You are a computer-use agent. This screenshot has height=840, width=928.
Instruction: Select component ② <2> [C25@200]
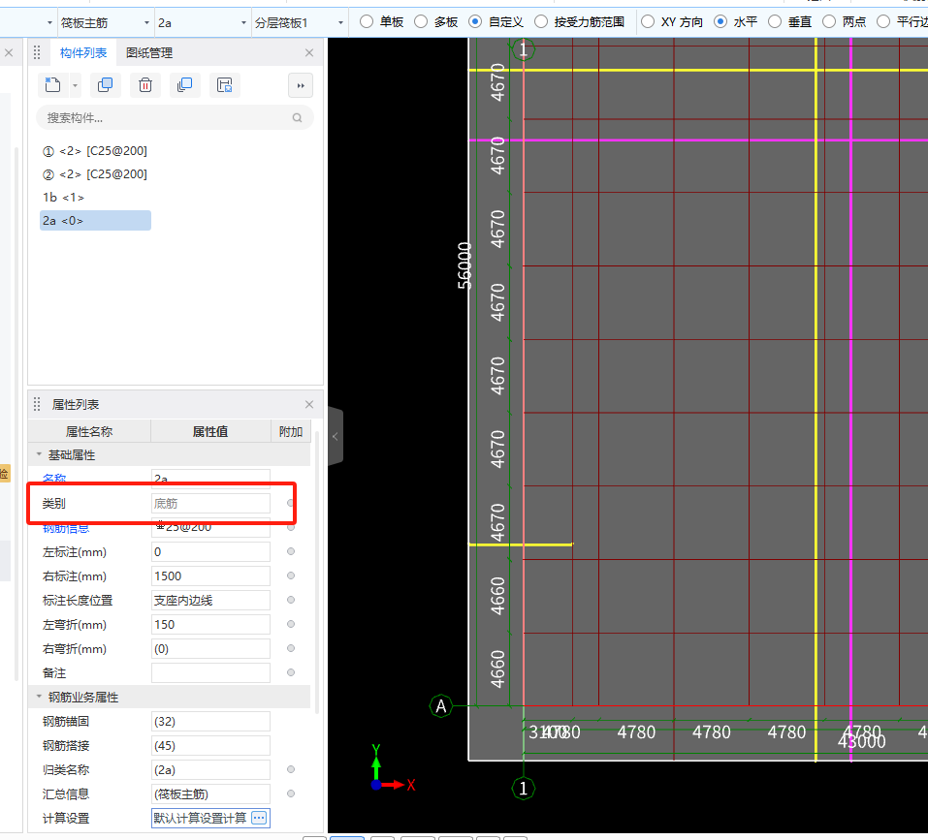coord(95,173)
